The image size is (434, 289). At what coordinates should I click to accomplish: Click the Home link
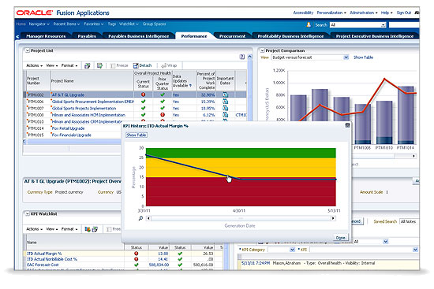click(x=21, y=24)
